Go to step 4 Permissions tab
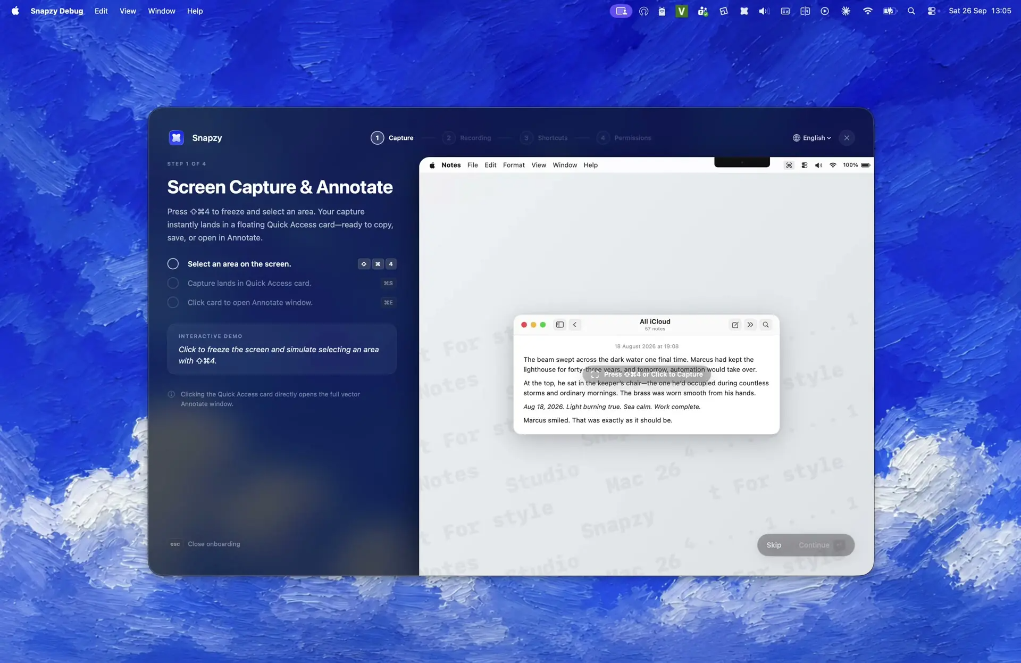The width and height of the screenshot is (1021, 663). [623, 138]
